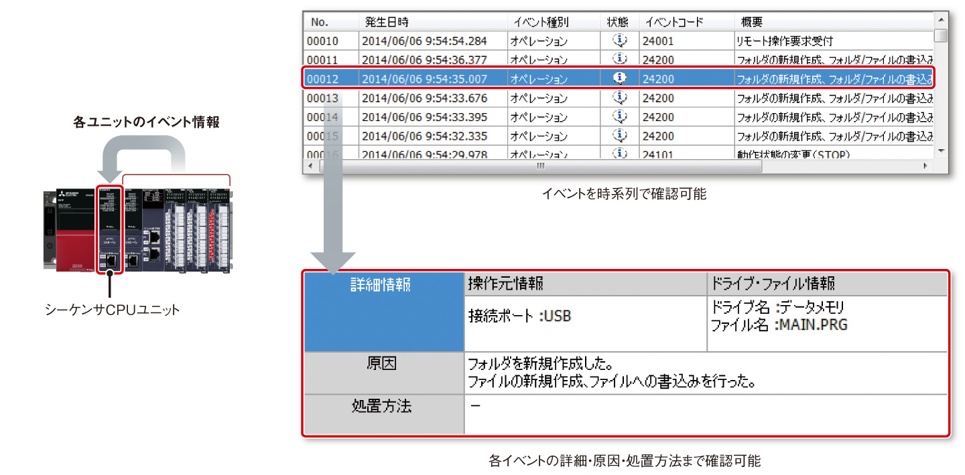Click the scroll down arrow of event list
This screenshot has width=965, height=475.
[942, 151]
